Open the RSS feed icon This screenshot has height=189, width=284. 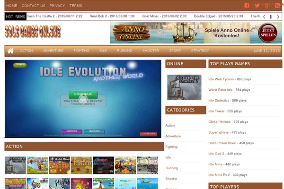click(x=277, y=5)
